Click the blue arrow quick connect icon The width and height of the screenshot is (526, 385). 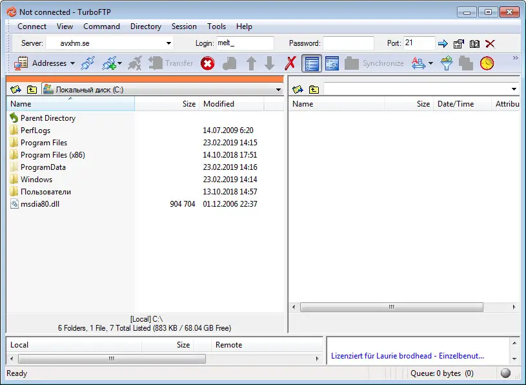443,43
